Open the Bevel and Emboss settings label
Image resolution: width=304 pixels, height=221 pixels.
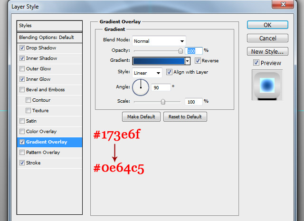(46, 90)
